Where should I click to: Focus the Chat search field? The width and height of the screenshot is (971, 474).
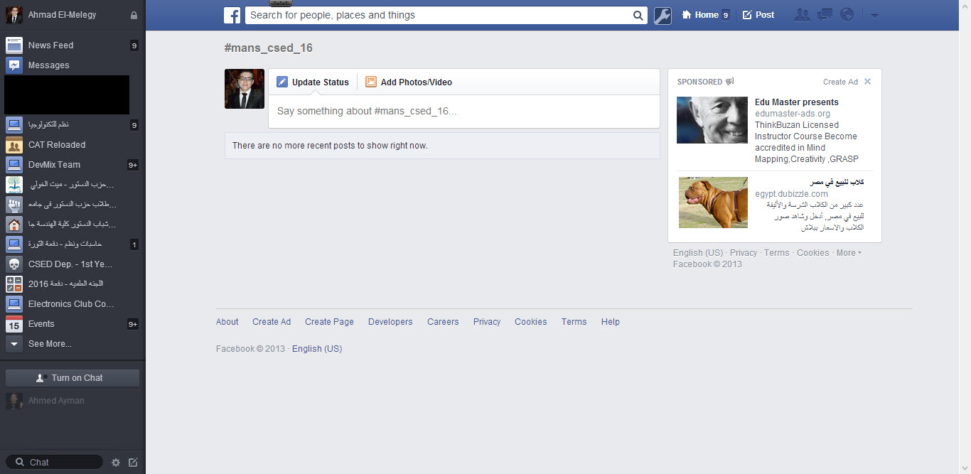click(55, 463)
